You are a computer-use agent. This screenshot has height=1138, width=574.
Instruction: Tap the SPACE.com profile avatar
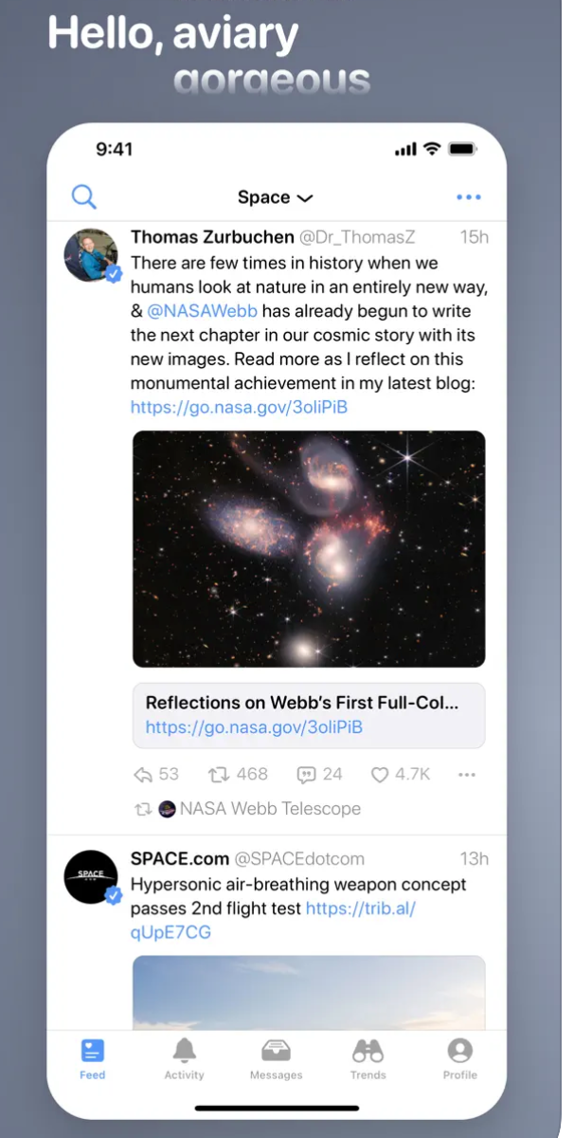point(91,875)
